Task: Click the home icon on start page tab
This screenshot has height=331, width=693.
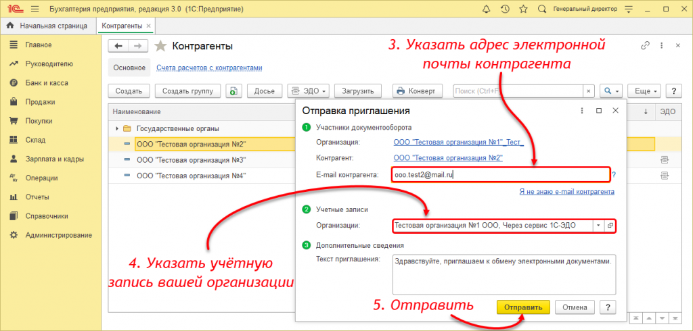Action: (x=11, y=26)
